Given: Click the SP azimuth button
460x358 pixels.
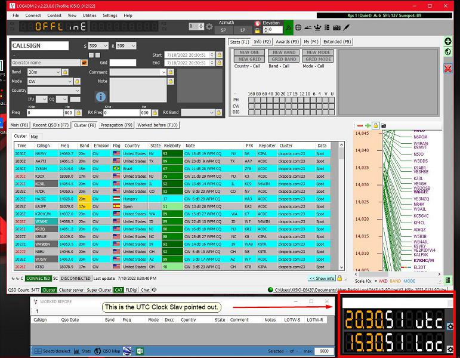Looking at the screenshot, I should point(224,30).
